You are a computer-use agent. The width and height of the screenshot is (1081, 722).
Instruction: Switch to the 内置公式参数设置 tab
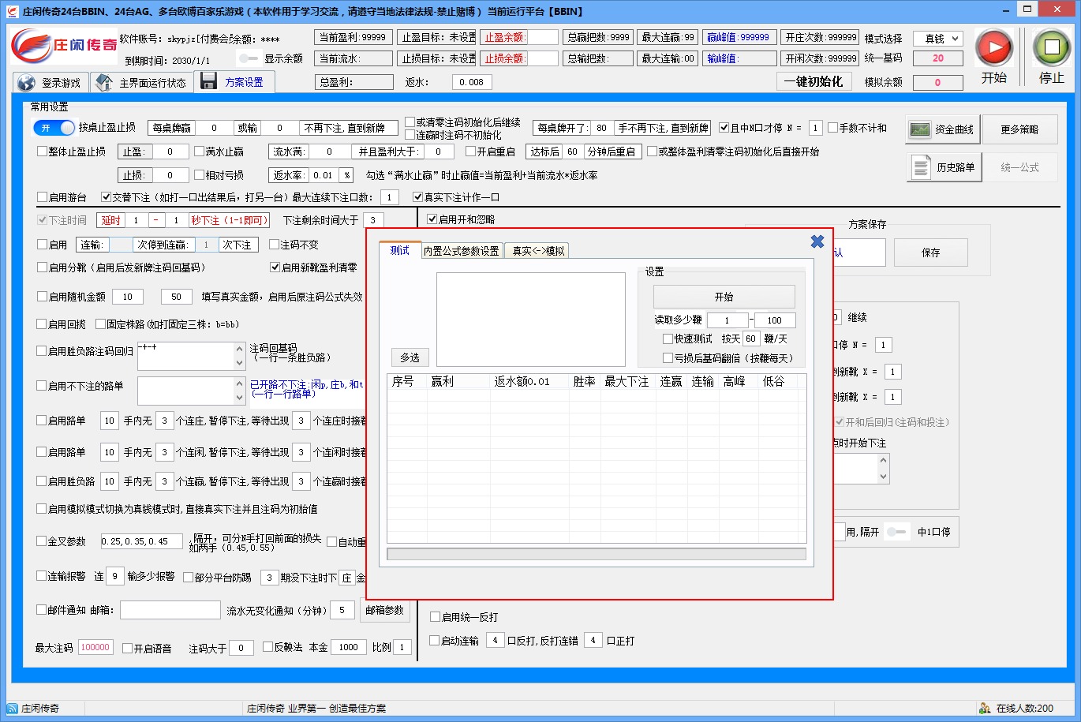(462, 251)
